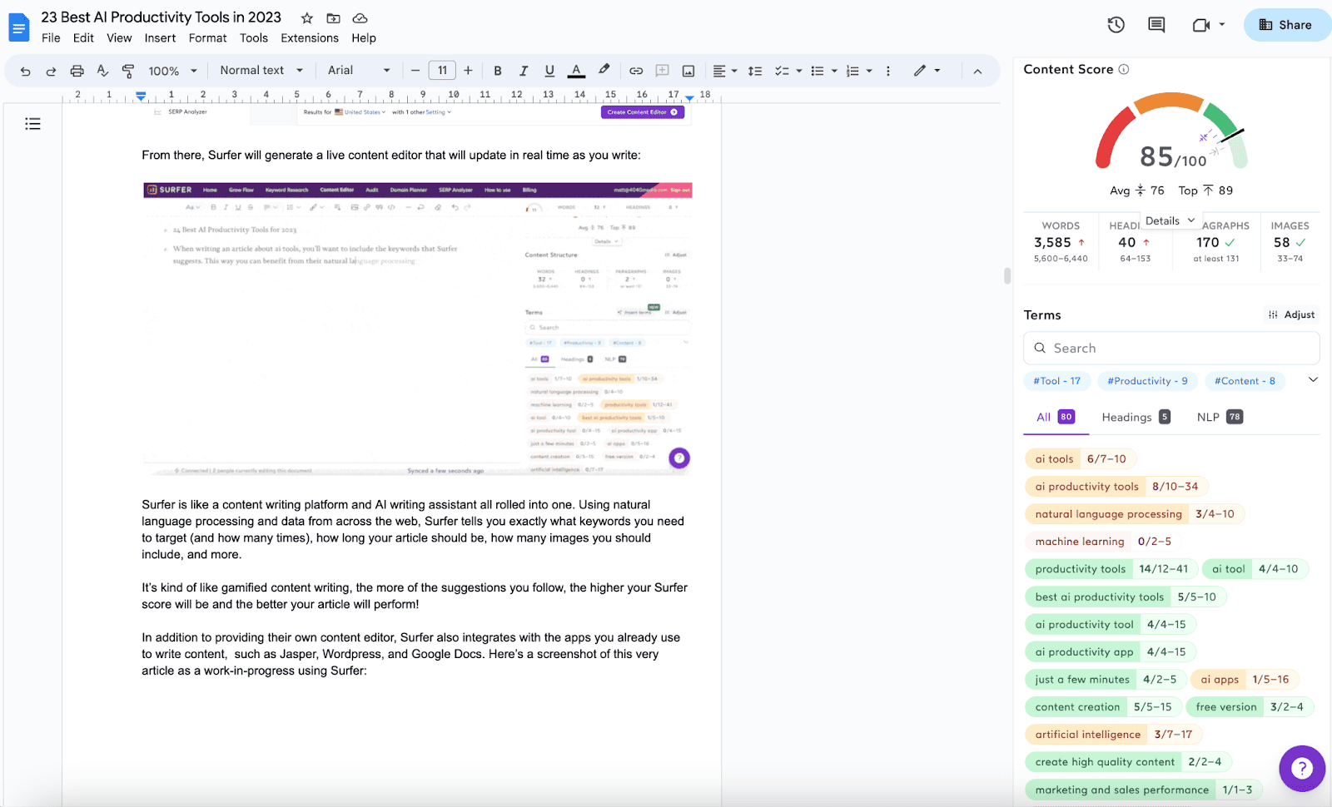This screenshot has width=1332, height=807.
Task: Click the Share button
Action: tap(1286, 25)
